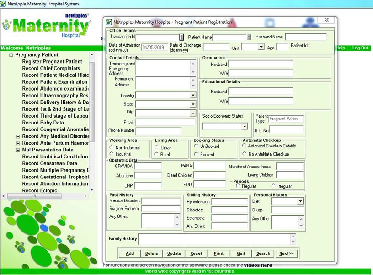The width and height of the screenshot is (373, 275).
Task: Expand Mal Presentation Data node
Action: pos(18,150)
